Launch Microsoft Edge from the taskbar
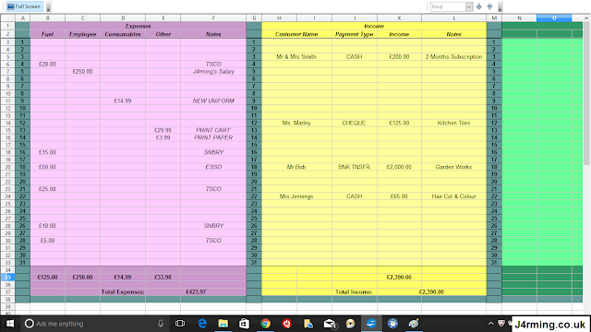This screenshot has width=591, height=332. click(202, 324)
